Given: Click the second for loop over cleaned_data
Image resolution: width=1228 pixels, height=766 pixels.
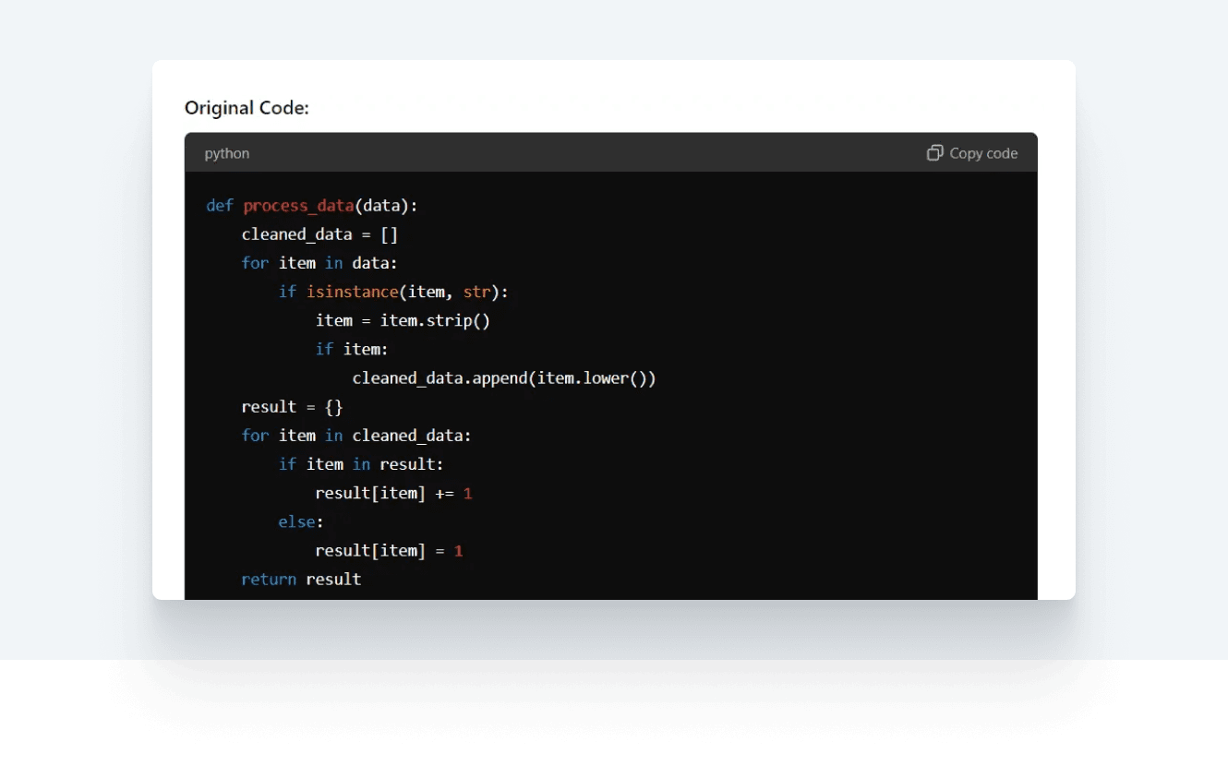Looking at the screenshot, I should [x=356, y=435].
